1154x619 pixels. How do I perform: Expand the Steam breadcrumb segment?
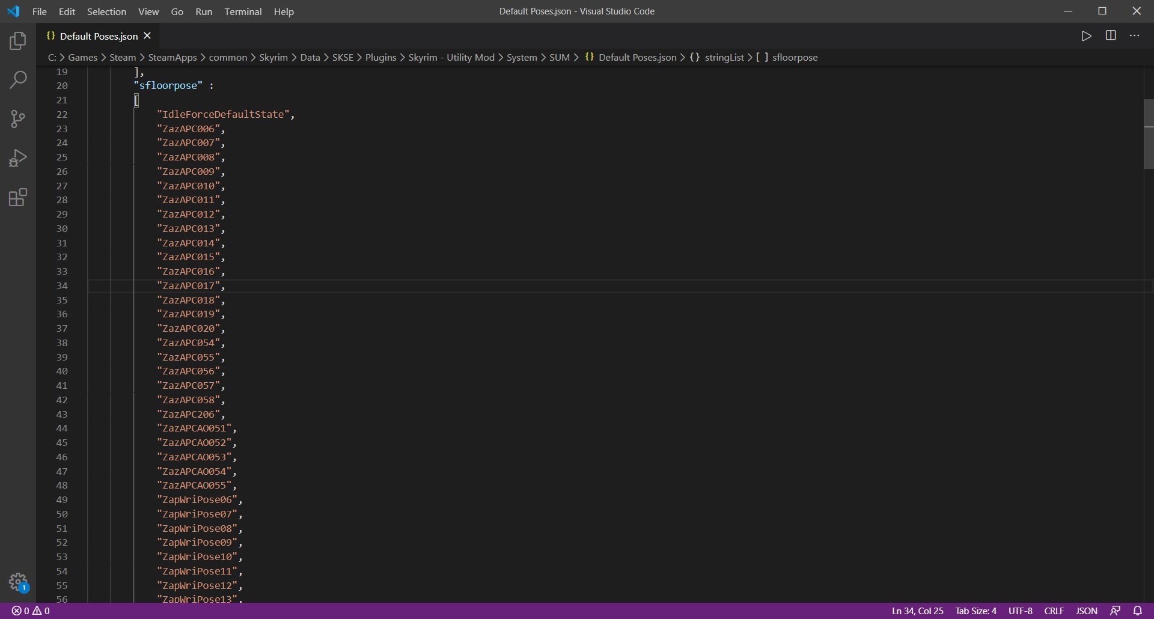pos(123,58)
